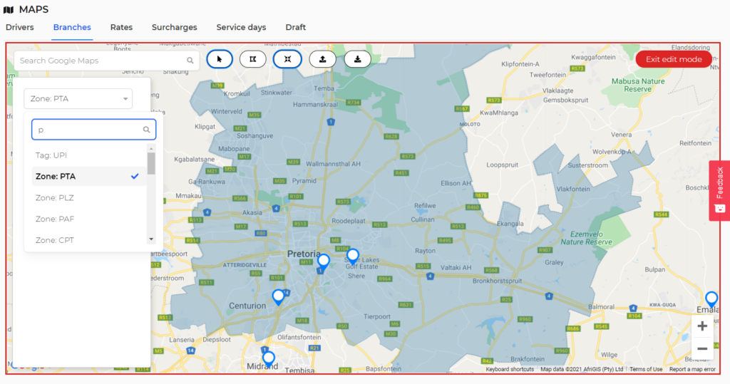
Task: Click the fit-to-bounds expand tool
Action: coord(287,59)
